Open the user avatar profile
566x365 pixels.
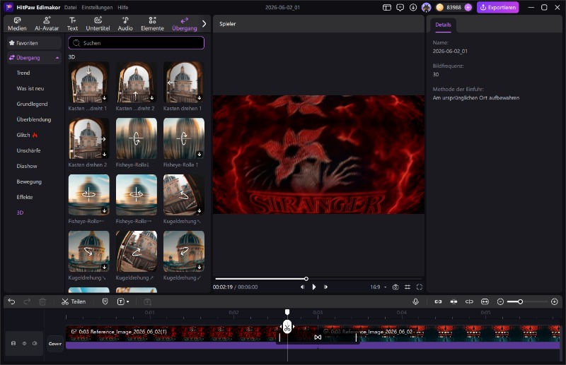427,7
